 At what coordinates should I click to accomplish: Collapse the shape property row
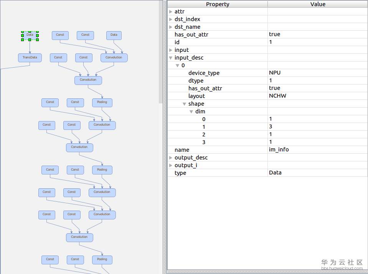pos(185,104)
